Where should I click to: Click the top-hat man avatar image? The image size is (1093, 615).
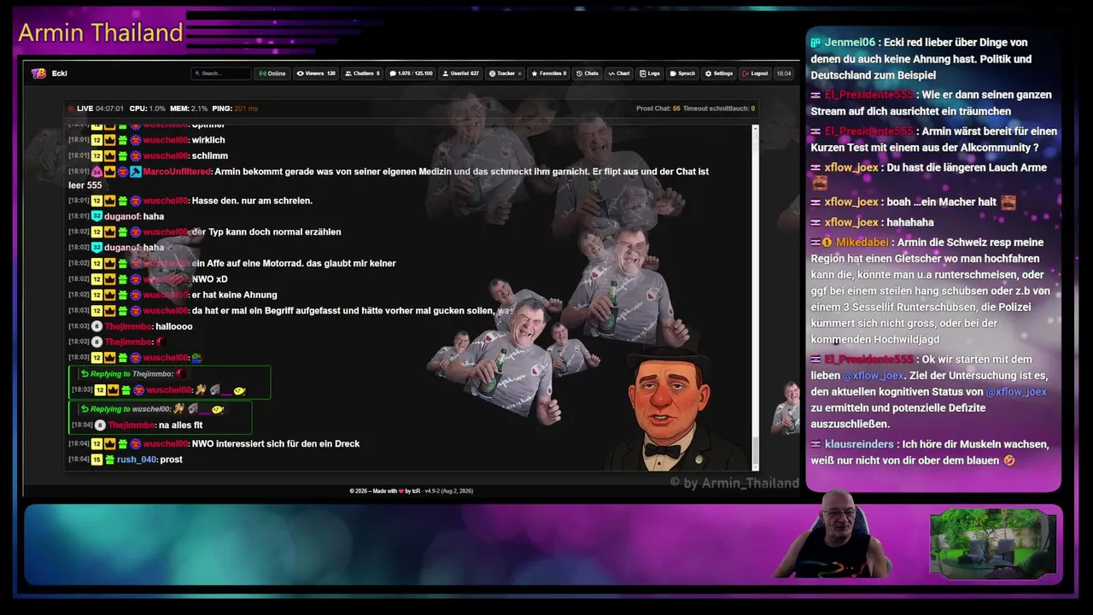tap(669, 408)
